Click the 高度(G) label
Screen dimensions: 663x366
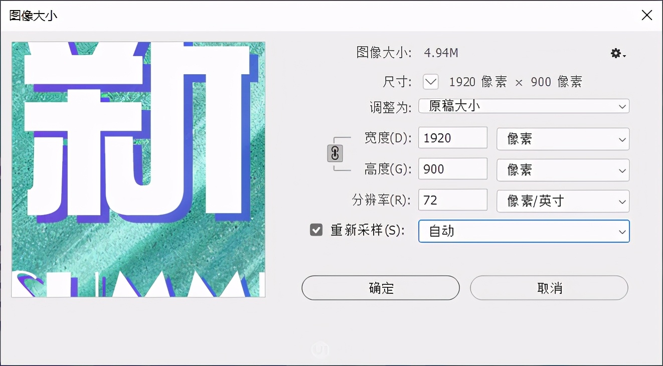[388, 169]
